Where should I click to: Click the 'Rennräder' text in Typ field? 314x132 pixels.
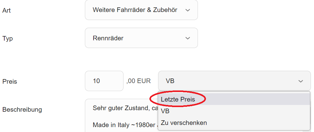(108, 38)
